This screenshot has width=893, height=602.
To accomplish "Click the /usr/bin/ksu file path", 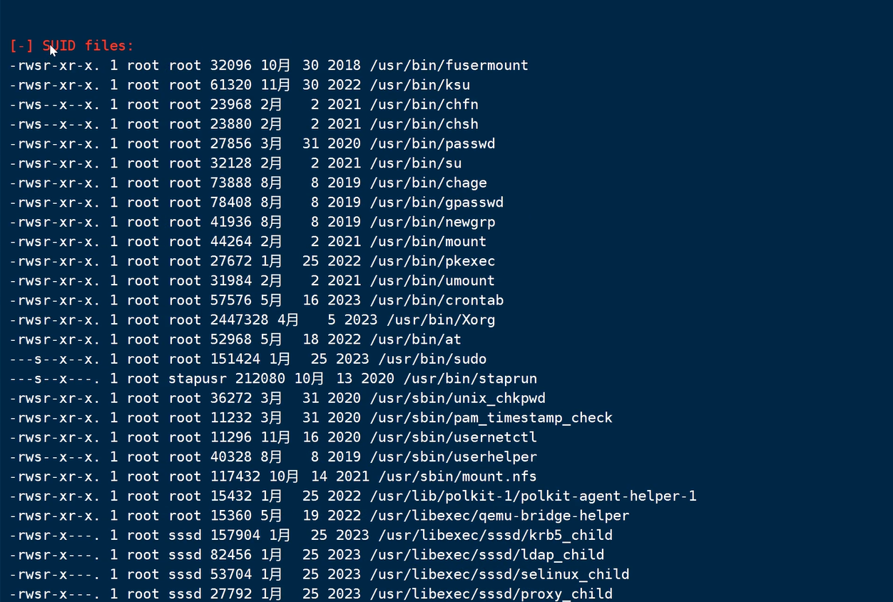I will click(419, 85).
